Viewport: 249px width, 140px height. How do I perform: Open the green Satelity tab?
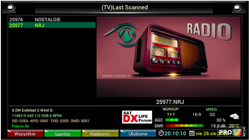point(62,134)
